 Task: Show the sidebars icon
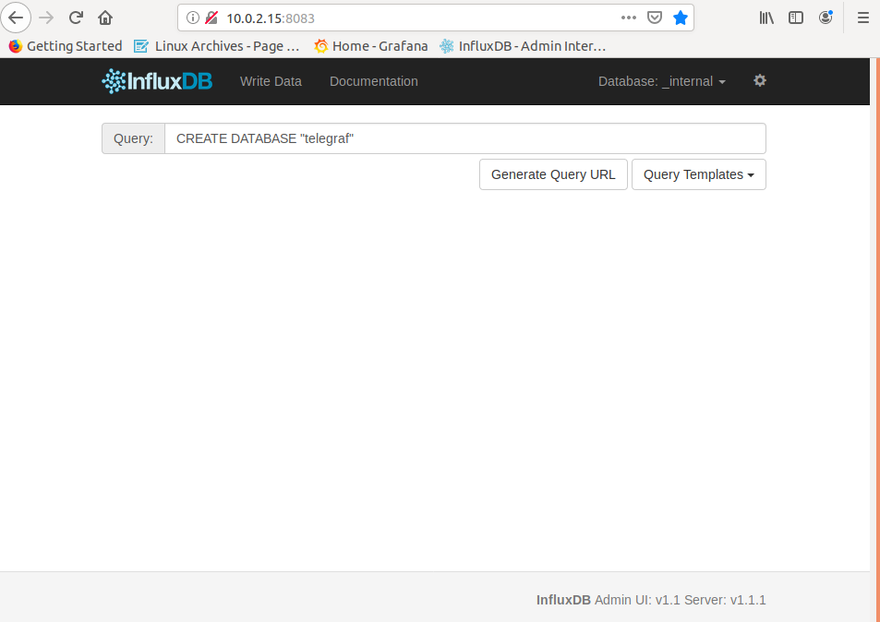796,18
